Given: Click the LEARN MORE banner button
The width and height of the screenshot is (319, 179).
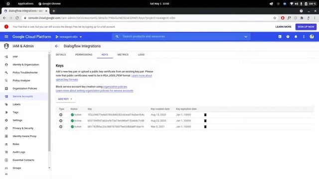Looking at the screenshot, I should pyautogui.click(x=283, y=27).
